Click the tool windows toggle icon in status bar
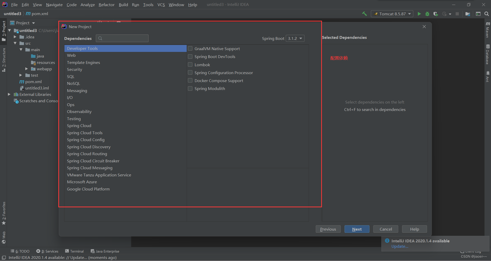Image resolution: width=491 pixels, height=261 pixels. [x=4, y=257]
